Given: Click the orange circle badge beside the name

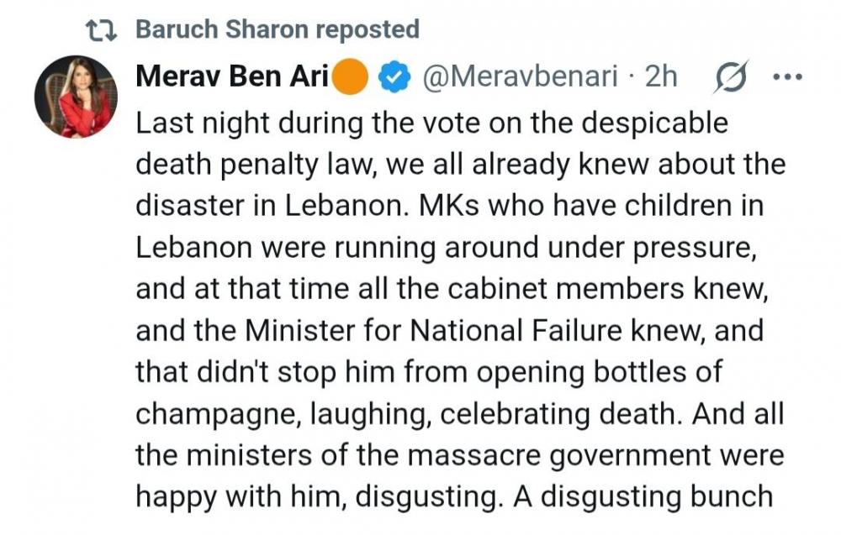Looking at the screenshot, I should [x=352, y=78].
